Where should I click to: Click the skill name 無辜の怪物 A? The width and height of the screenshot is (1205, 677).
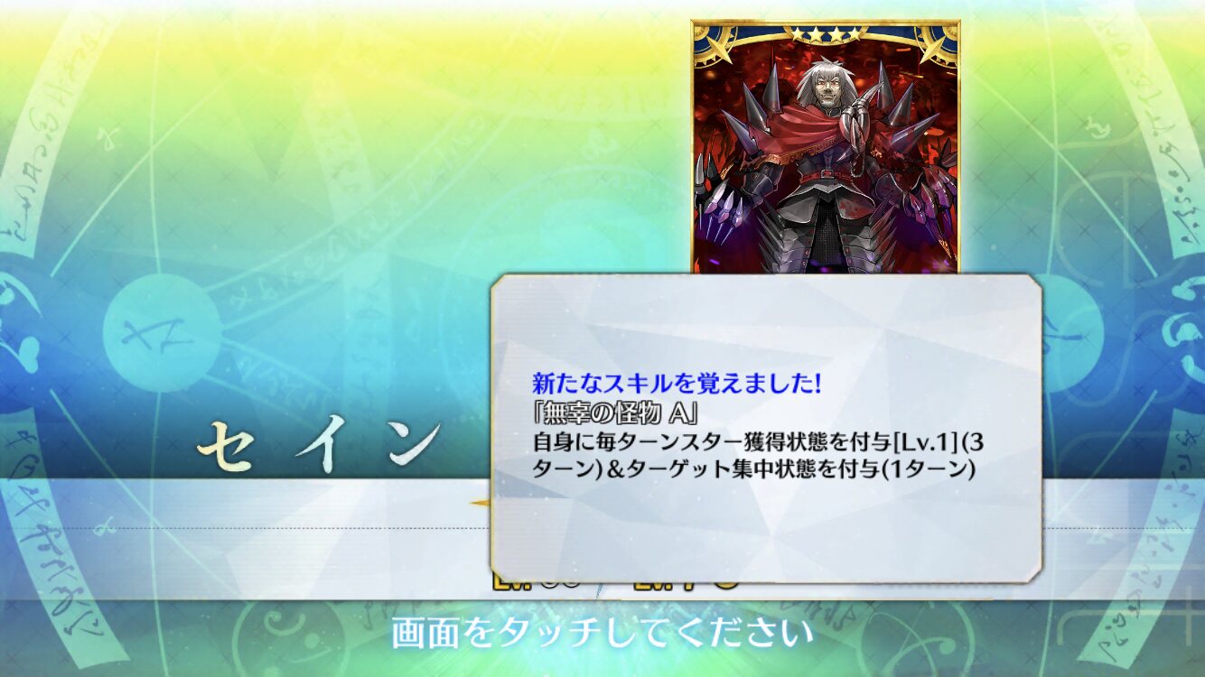619,413
